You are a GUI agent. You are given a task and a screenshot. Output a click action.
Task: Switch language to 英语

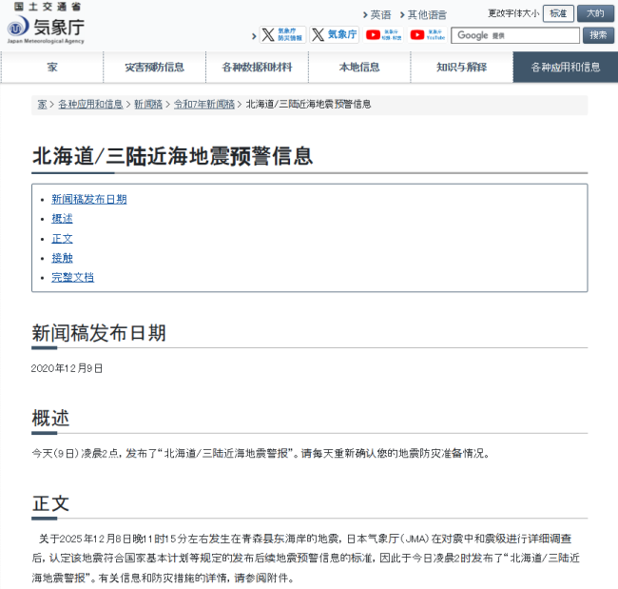pos(379,14)
